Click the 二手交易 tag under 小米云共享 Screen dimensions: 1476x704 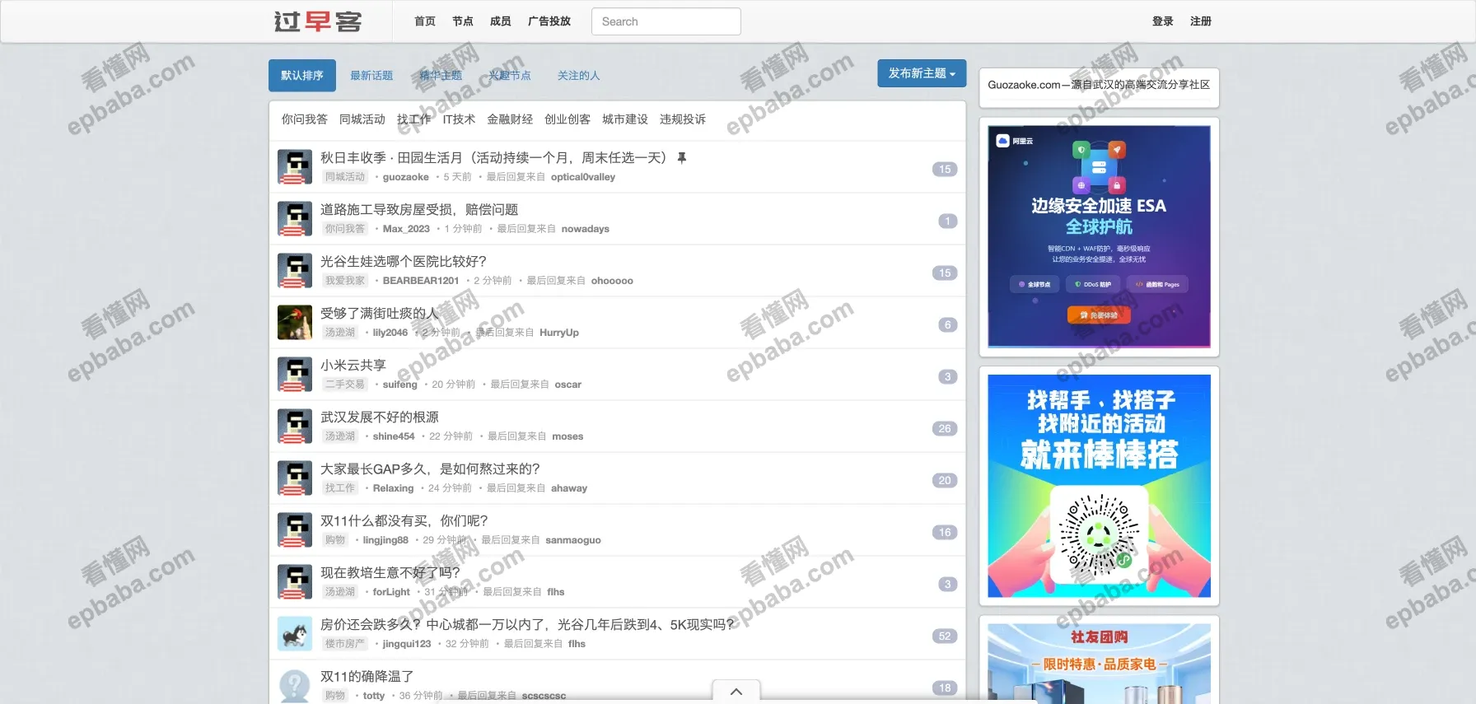point(344,385)
